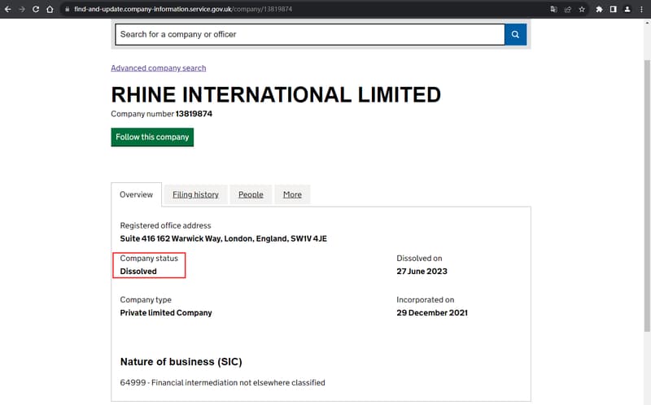Go back to the previous page
The width and height of the screenshot is (651, 405).
[7, 9]
